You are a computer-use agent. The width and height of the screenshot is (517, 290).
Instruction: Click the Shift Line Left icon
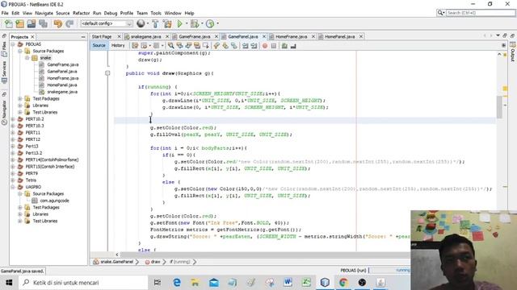pos(245,46)
